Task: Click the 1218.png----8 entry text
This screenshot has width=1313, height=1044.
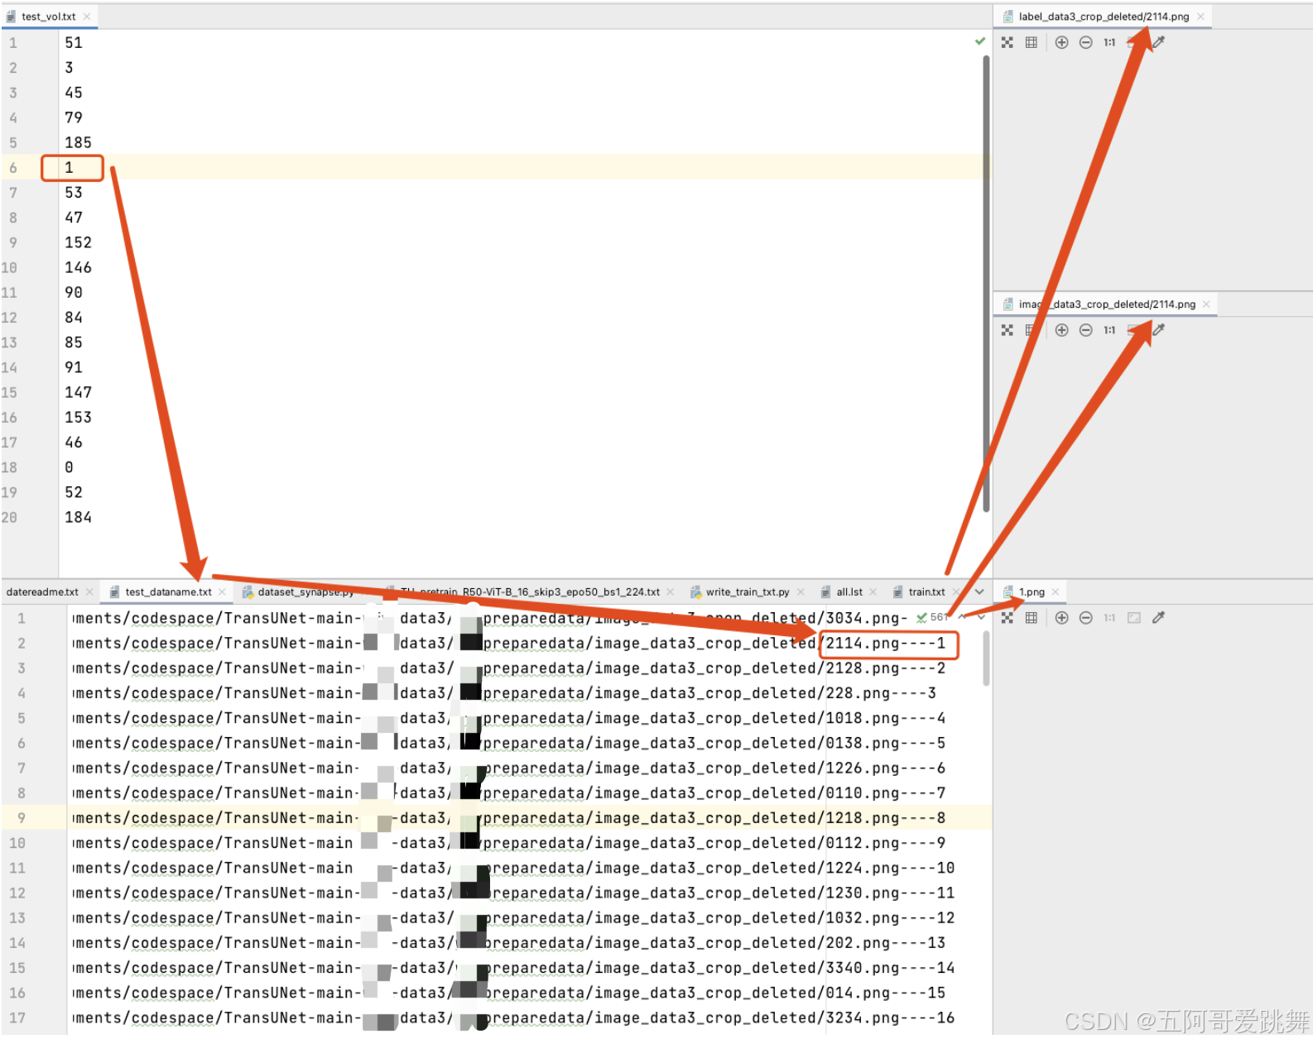Action: pyautogui.click(x=886, y=818)
